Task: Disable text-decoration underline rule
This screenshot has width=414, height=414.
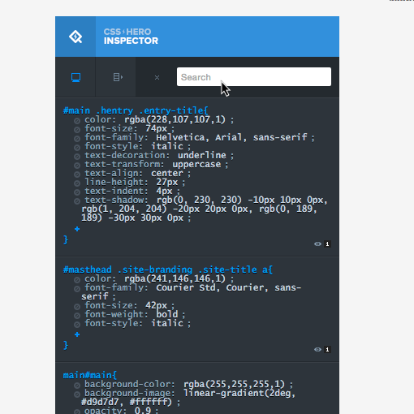Action: pyautogui.click(x=77, y=157)
